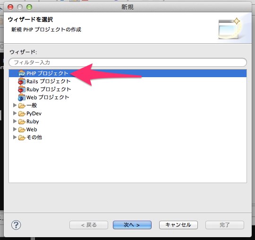Click the PHP プロジェクト wizard icon

pyautogui.click(x=22, y=73)
